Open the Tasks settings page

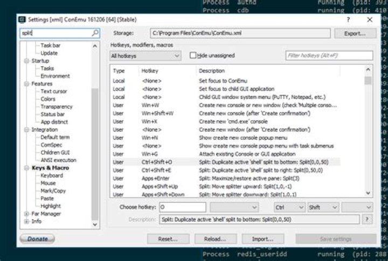pos(47,68)
